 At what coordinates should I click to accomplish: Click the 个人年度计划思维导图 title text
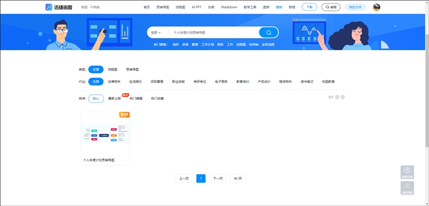coord(99,160)
